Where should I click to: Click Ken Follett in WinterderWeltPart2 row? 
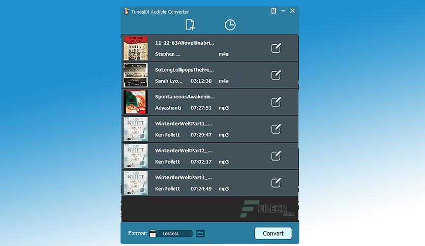(x=167, y=162)
